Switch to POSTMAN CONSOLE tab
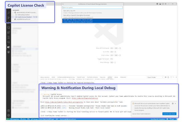184x122 pixels. [92, 77]
